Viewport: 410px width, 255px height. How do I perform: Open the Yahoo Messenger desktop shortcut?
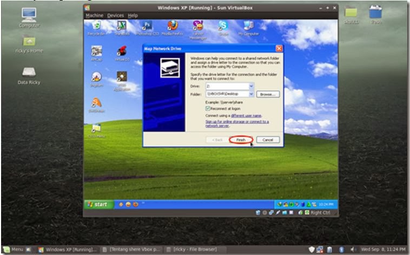point(198,30)
